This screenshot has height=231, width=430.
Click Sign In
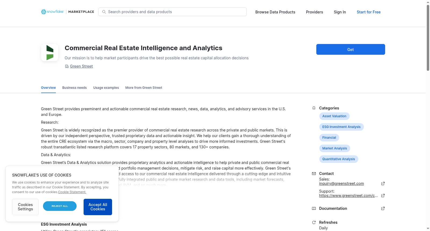(x=340, y=12)
